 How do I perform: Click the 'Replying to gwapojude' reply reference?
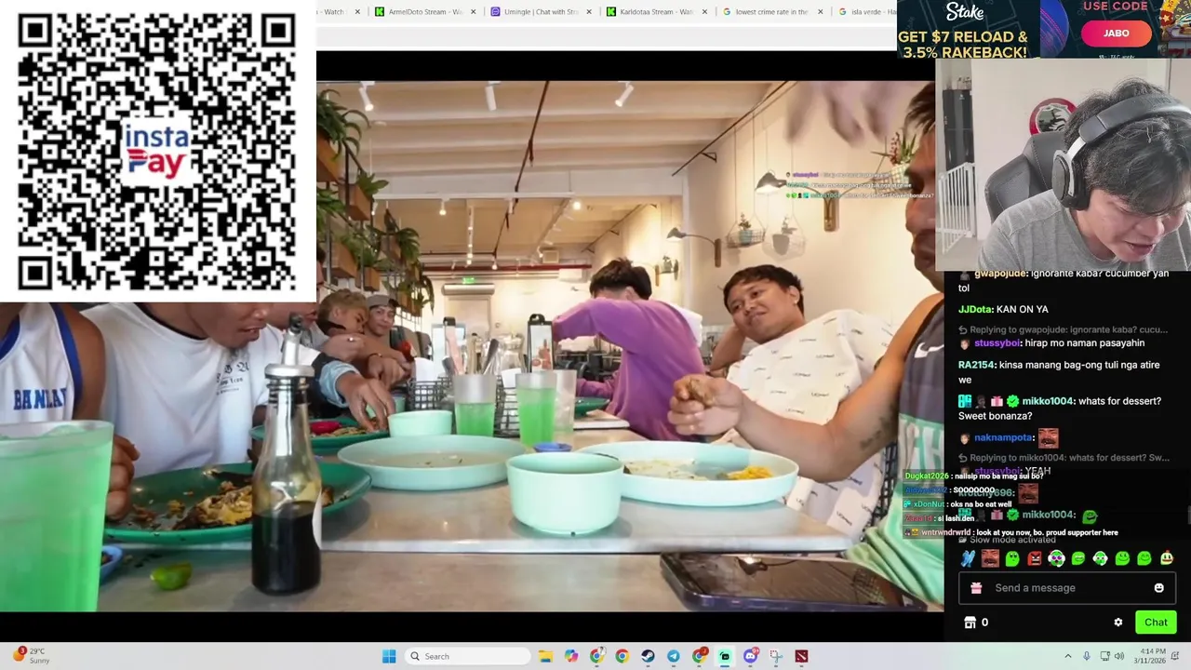click(1064, 329)
